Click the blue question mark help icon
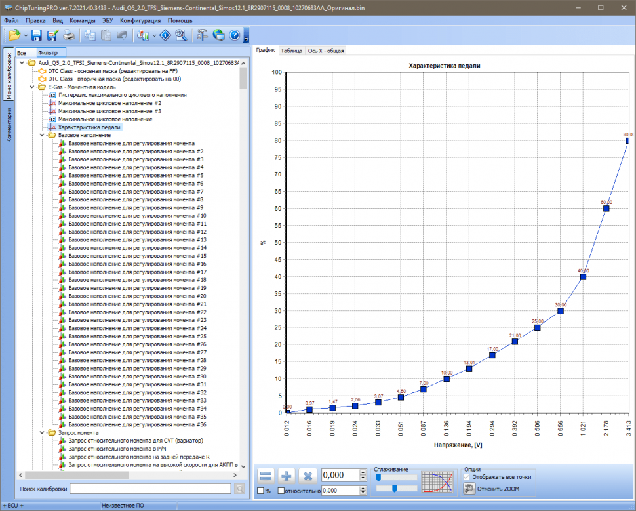Viewport: 636px width, 511px height. [235, 35]
